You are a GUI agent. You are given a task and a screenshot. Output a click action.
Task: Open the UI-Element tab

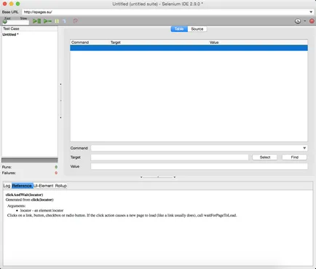[x=43, y=186]
